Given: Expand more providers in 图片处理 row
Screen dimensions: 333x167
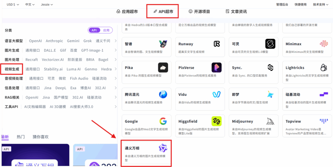Looking at the screenshot, I should click(x=115, y=60).
